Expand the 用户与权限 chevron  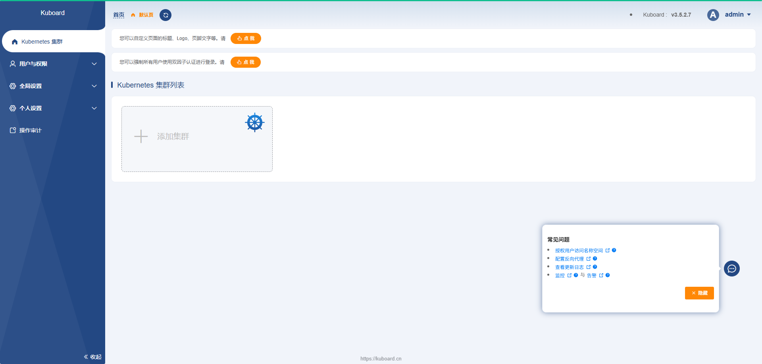94,64
